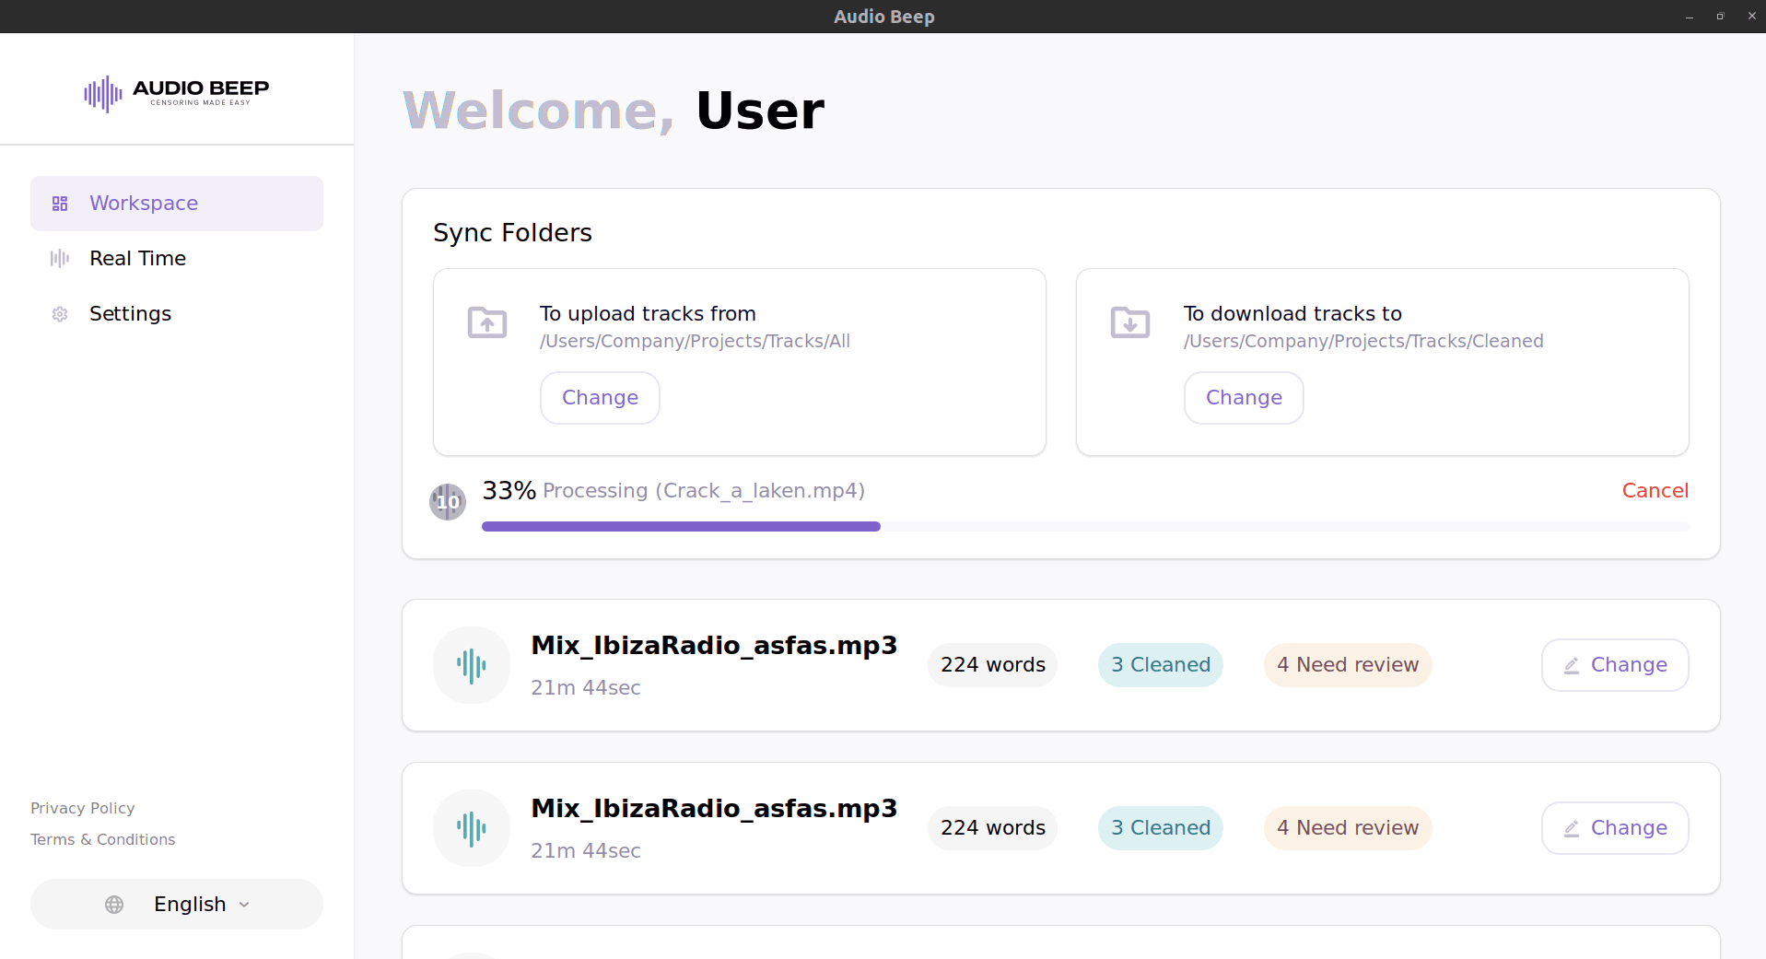The width and height of the screenshot is (1766, 959).
Task: Click the Processing (Crack_a_laken.mp4) status text
Action: [x=704, y=491]
